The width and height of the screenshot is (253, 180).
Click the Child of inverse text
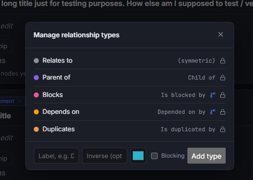point(202,78)
